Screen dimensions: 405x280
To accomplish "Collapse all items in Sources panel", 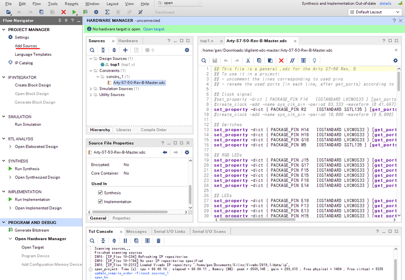I will [103, 50].
